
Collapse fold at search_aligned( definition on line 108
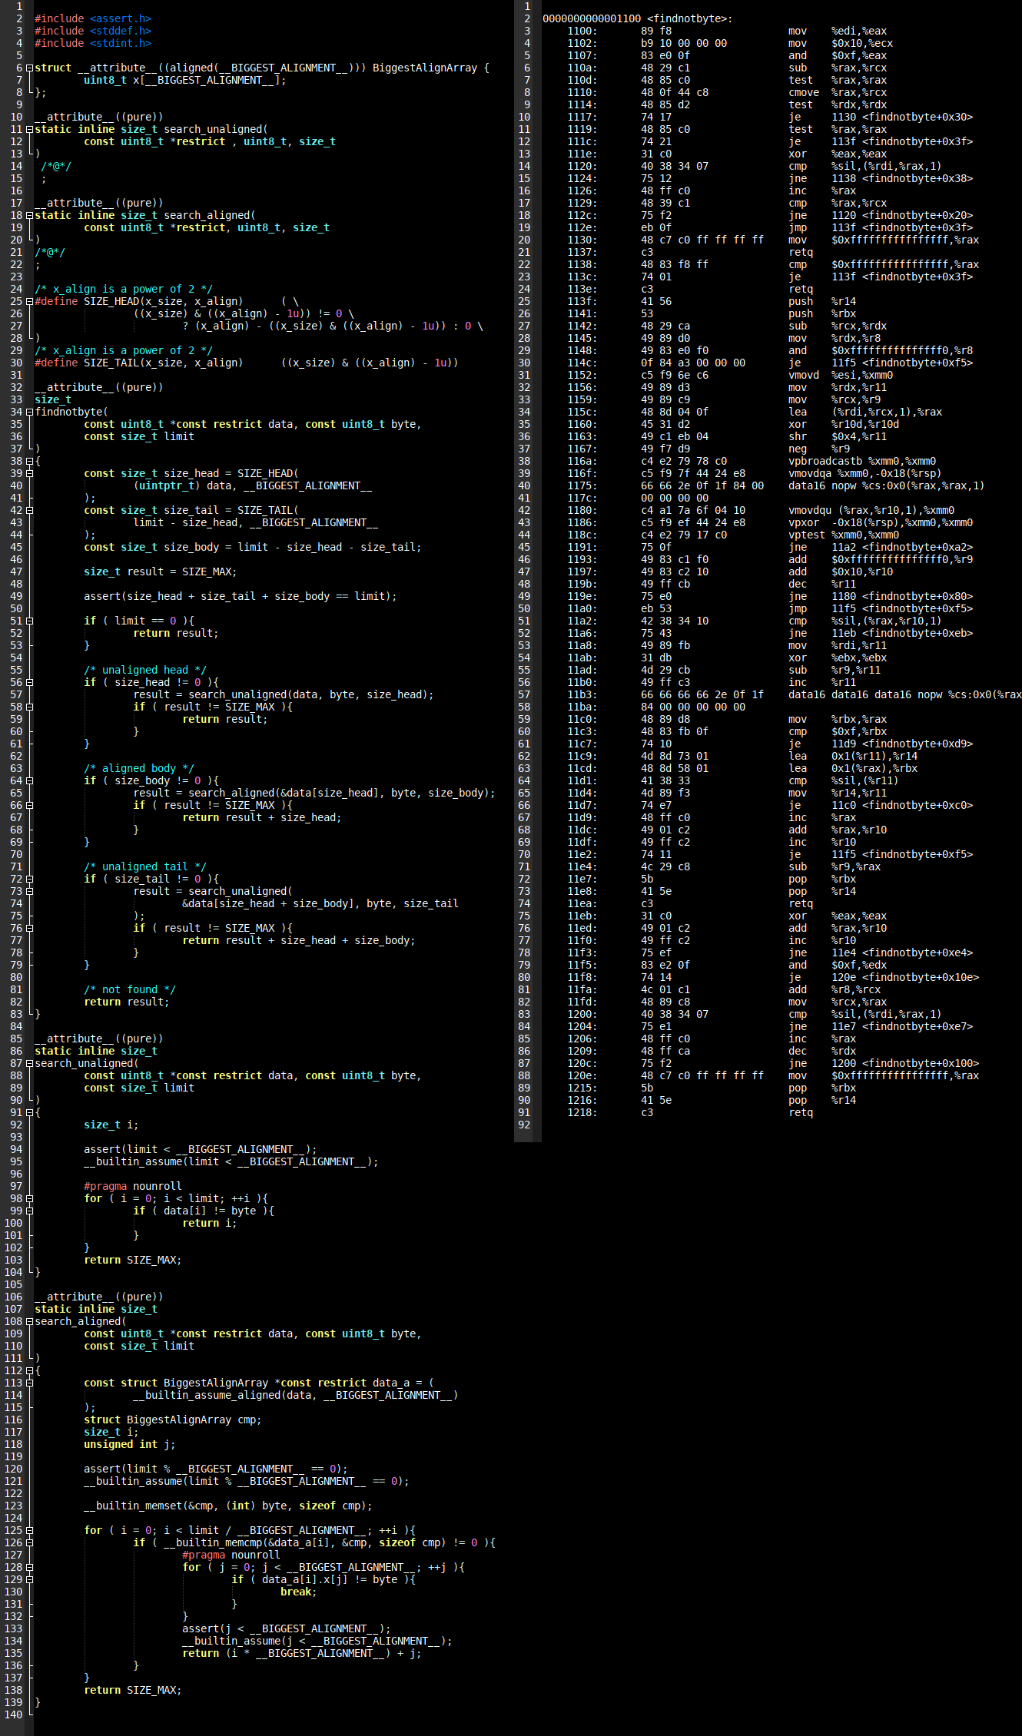click(29, 1322)
